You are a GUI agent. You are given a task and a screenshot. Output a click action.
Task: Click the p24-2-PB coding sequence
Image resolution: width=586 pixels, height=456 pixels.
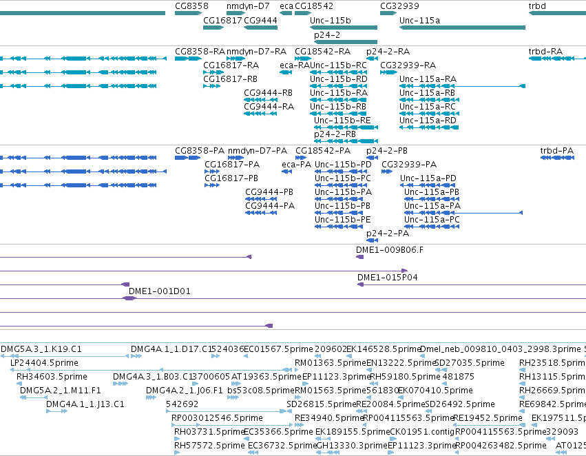(373, 158)
